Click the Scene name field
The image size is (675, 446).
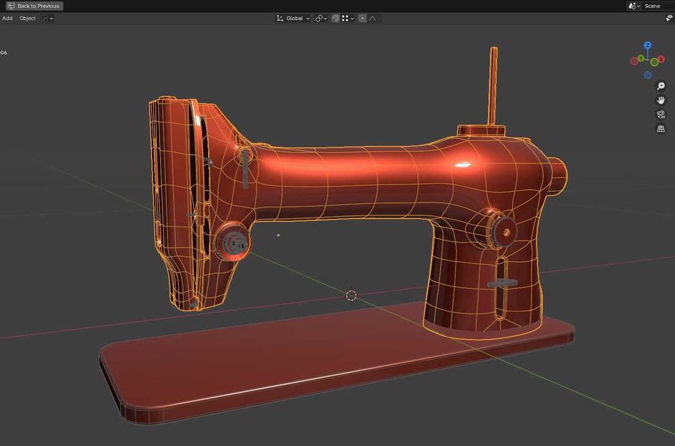coord(658,6)
